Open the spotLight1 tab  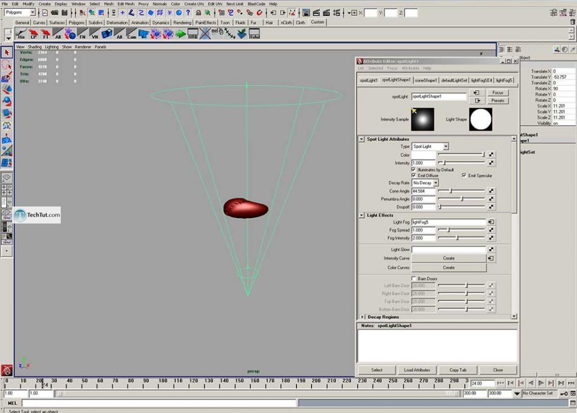coord(368,80)
